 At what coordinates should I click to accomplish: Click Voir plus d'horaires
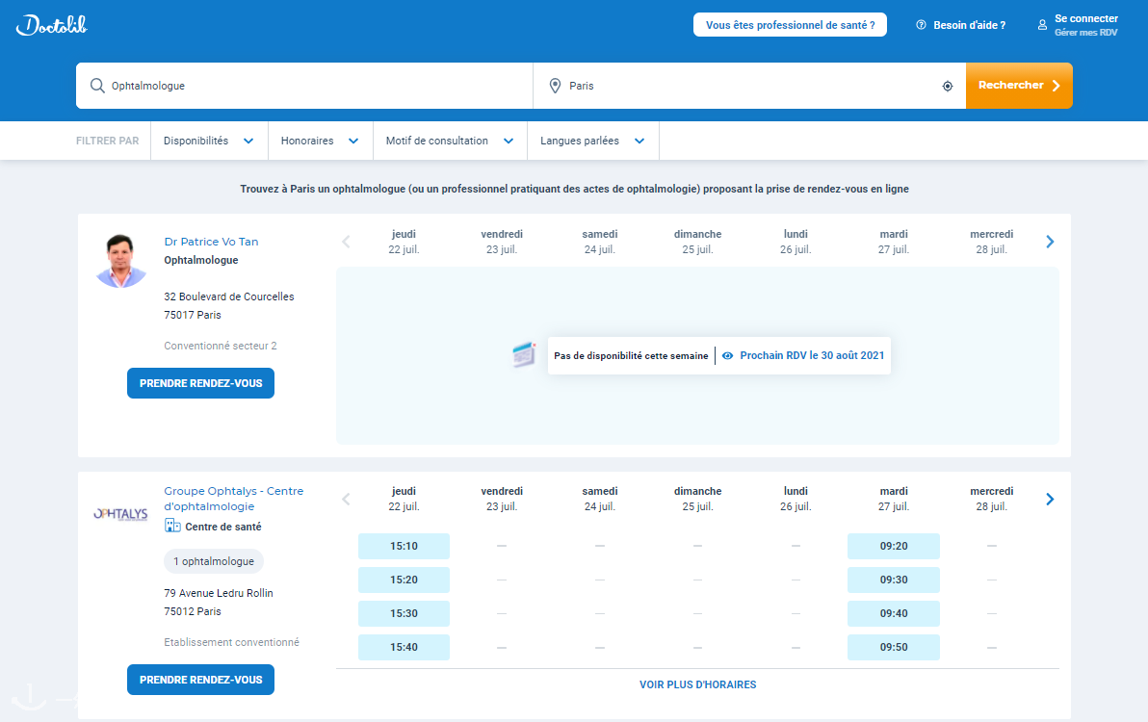(x=697, y=684)
